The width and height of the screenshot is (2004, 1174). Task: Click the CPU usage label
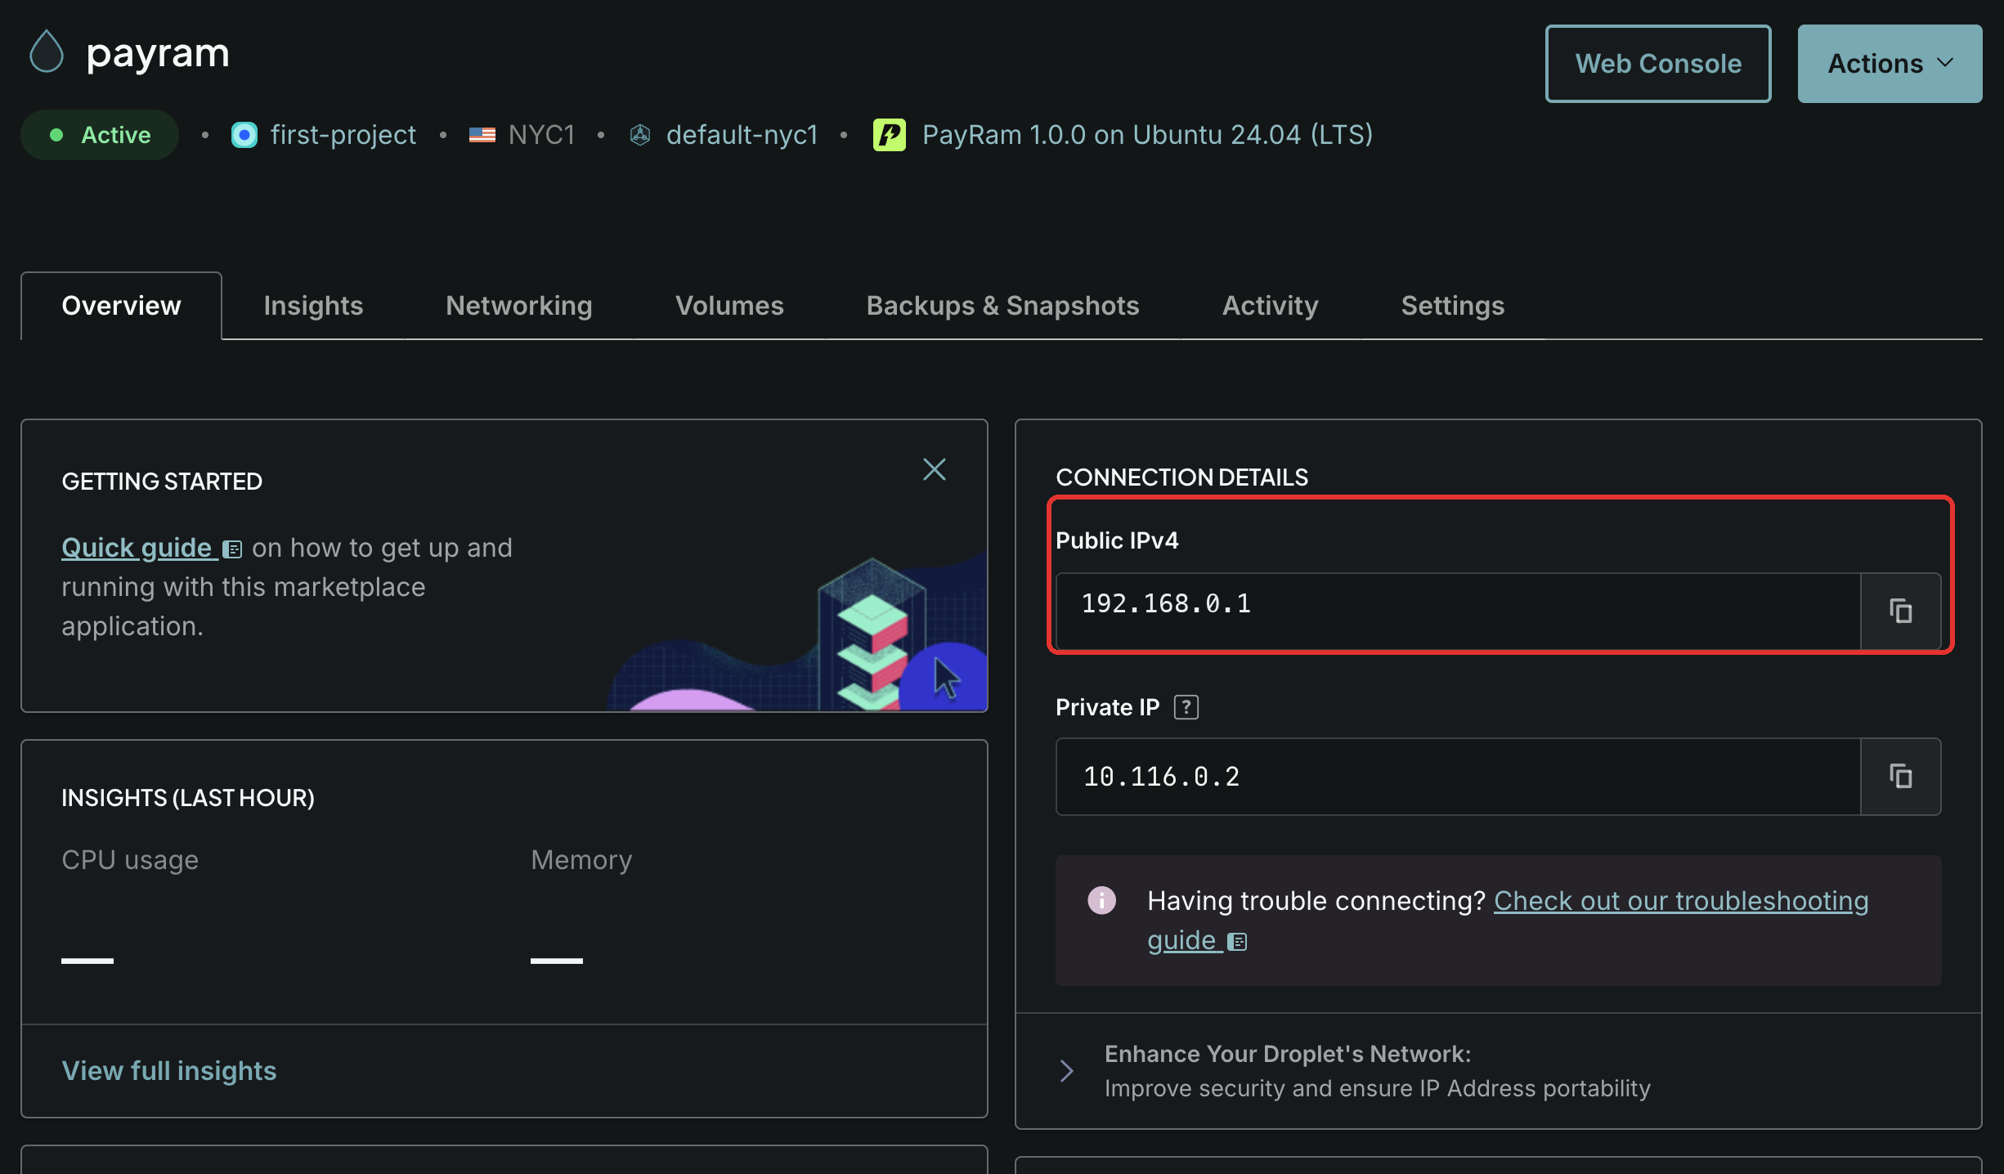130,860
